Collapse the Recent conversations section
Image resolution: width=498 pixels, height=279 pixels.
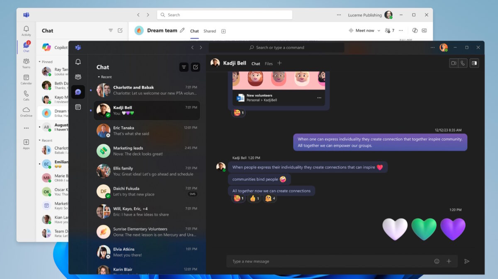click(104, 77)
